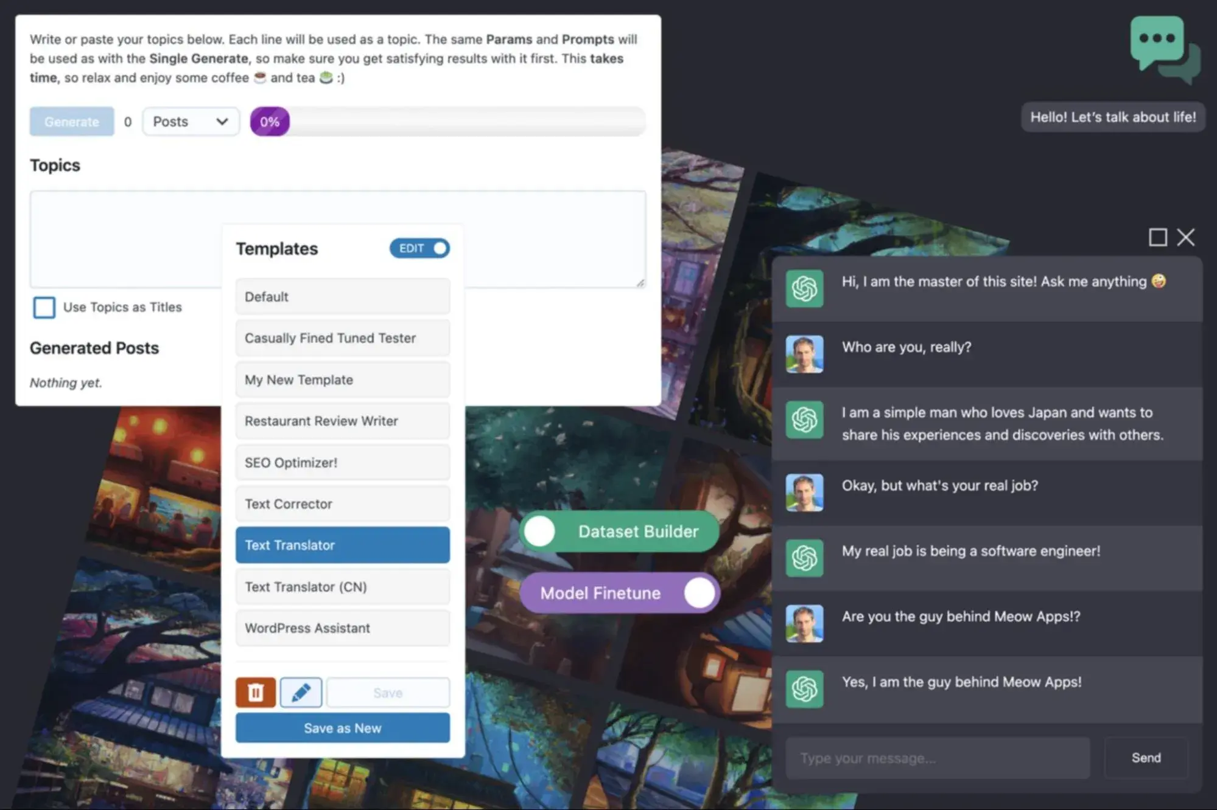The width and height of the screenshot is (1217, 810).
Task: Select the Restaurant Review Writer template
Action: 342,420
